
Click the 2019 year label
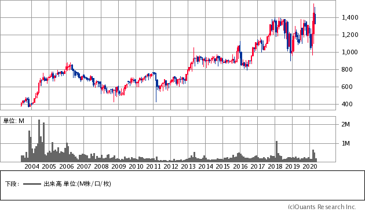pos(293,166)
